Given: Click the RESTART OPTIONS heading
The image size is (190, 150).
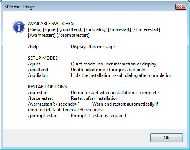Looking at the screenshot, I should [x=48, y=87].
